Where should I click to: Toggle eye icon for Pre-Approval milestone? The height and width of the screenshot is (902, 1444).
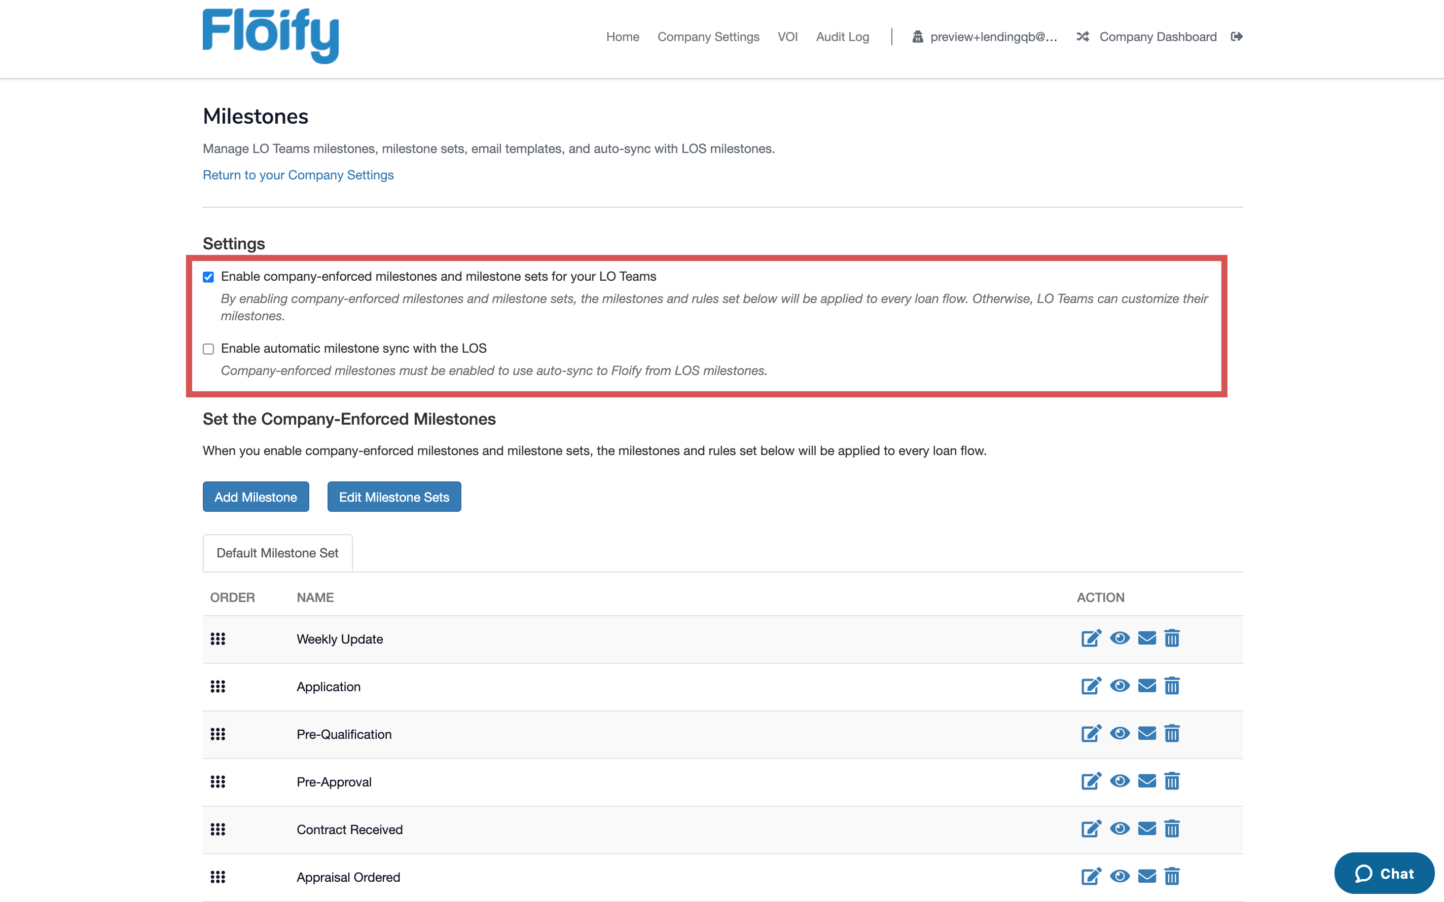pos(1120,781)
